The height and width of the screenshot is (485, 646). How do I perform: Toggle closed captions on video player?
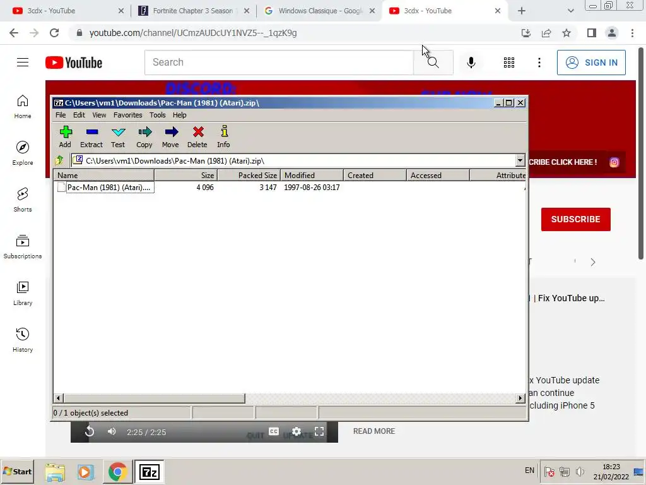tap(274, 431)
